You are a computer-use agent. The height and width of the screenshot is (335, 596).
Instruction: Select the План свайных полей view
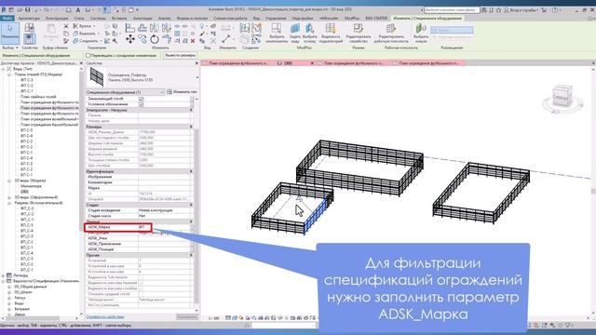coord(38,97)
